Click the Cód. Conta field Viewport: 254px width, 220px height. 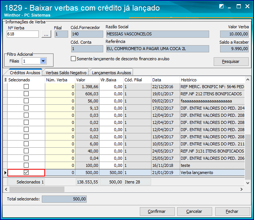point(87,49)
